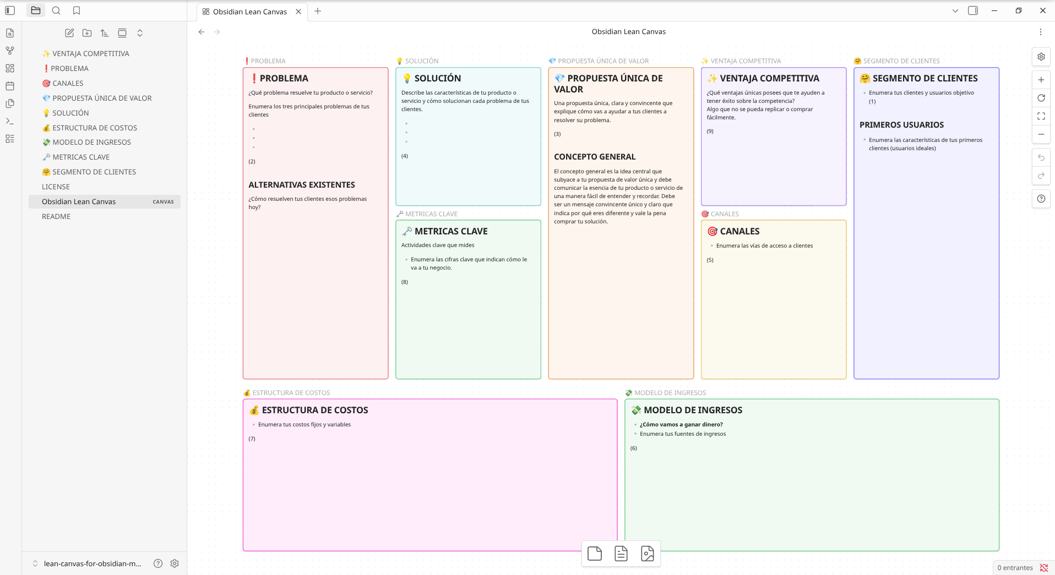This screenshot has height=575, width=1055.
Task: Select Obsidian Lean Canvas file row
Action: (x=105, y=201)
